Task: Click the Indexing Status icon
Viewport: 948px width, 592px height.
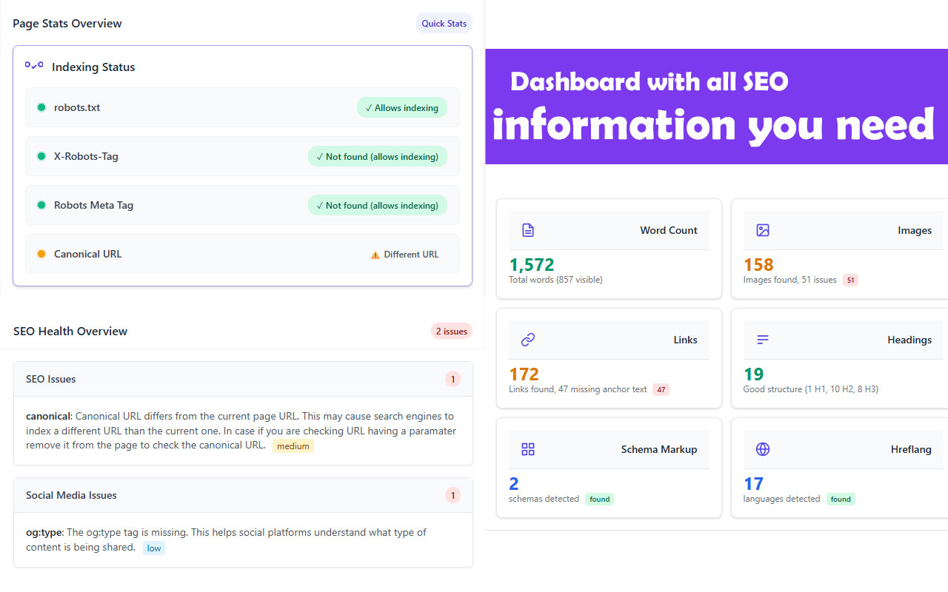Action: point(34,66)
